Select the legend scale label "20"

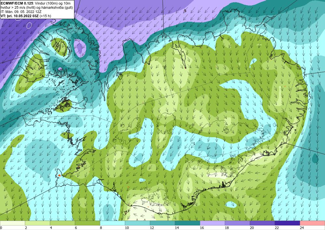(x=252, y=228)
